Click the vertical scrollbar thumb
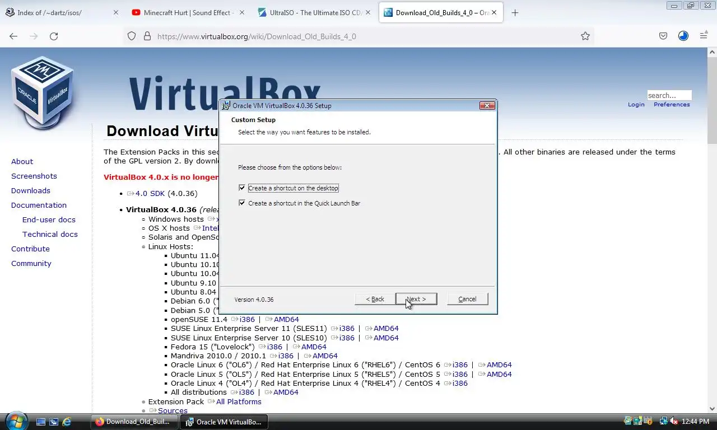The image size is (717, 430). tap(712, 101)
